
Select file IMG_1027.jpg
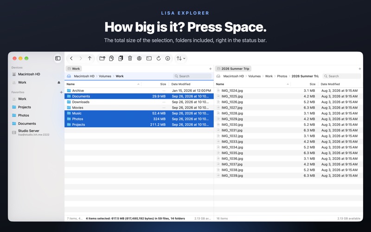click(288, 108)
